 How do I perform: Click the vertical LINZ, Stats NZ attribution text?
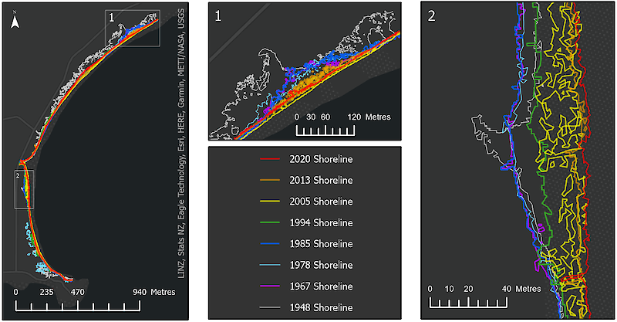click(181, 144)
